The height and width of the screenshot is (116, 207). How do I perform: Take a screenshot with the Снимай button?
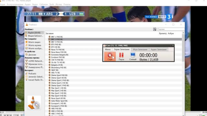[133, 56]
